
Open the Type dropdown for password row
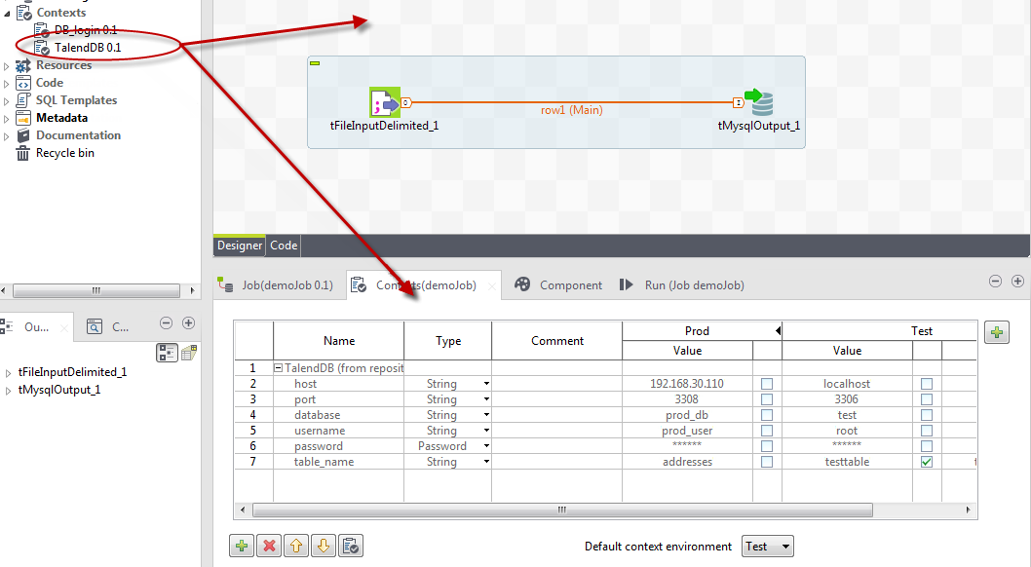[x=486, y=446]
